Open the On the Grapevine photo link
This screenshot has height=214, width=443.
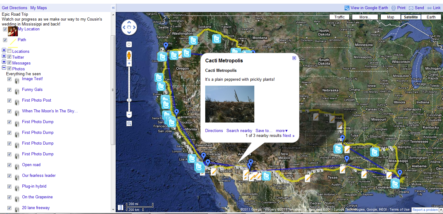(x=37, y=197)
